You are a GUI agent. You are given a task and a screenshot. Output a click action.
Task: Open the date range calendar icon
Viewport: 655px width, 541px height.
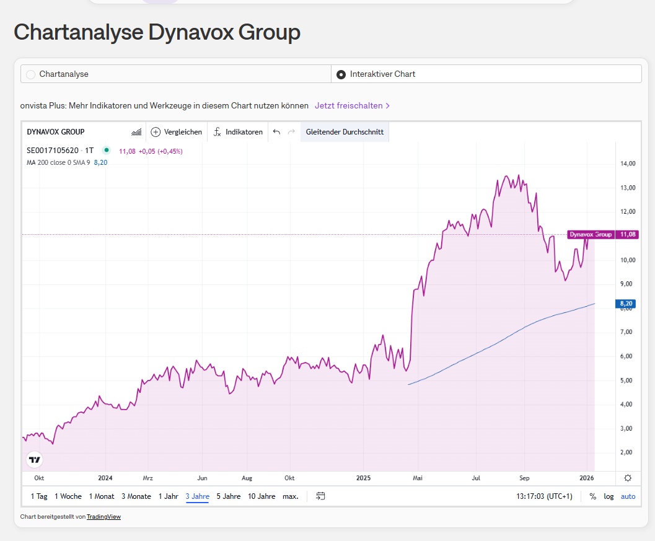[x=320, y=496]
